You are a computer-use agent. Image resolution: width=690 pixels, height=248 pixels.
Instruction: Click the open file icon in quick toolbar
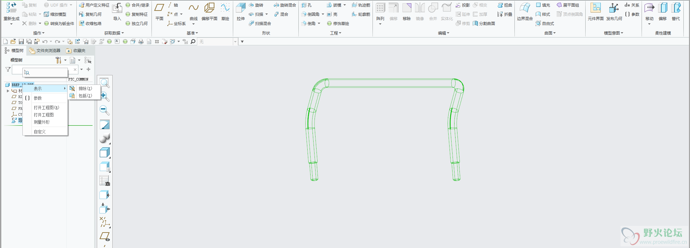13,41
